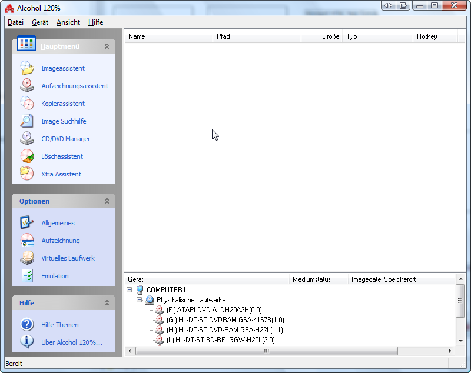Click the Imageassistent folder-disc icon
Screen dimensions: 471x373
(x=27, y=68)
